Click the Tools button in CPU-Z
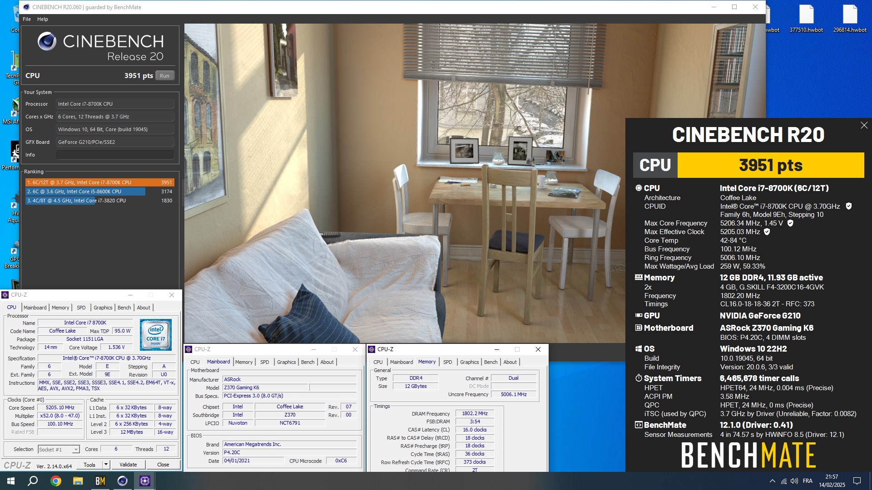Image resolution: width=872 pixels, height=490 pixels. [x=89, y=465]
